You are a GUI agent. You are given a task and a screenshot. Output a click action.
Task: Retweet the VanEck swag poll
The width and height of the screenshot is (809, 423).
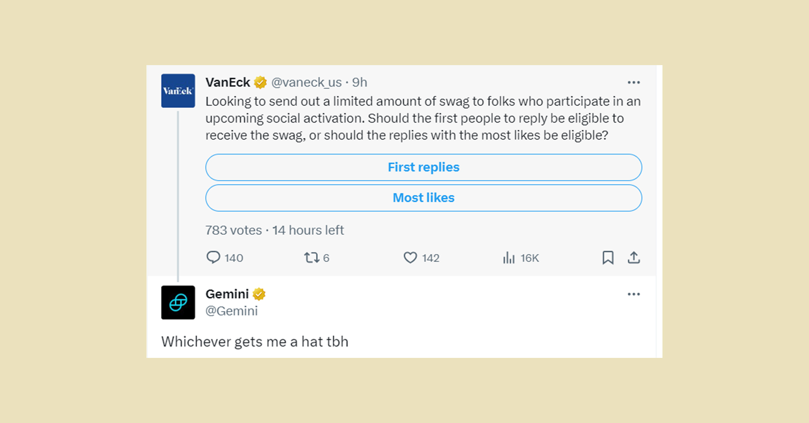[311, 257]
